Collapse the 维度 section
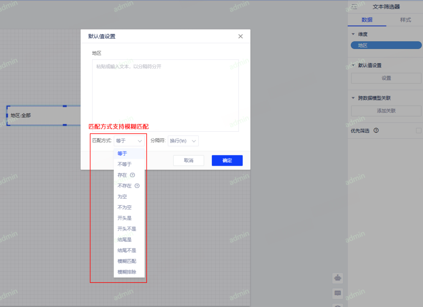The width and height of the screenshot is (423, 307). [353, 34]
